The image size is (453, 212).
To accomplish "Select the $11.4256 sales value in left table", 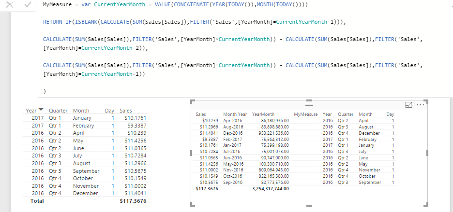I will point(136,141).
